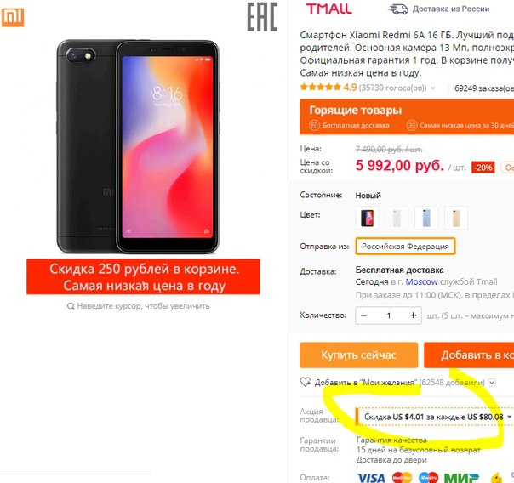Screen dimensions: 514x483
Task: Click the Redmi 6A product image
Action: click(x=138, y=147)
